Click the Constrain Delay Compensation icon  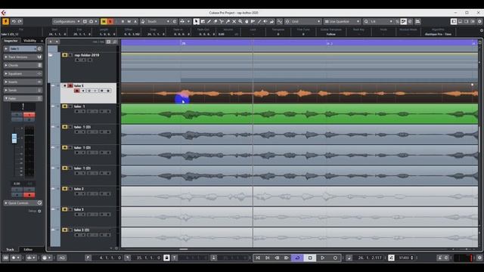tap(6, 21)
